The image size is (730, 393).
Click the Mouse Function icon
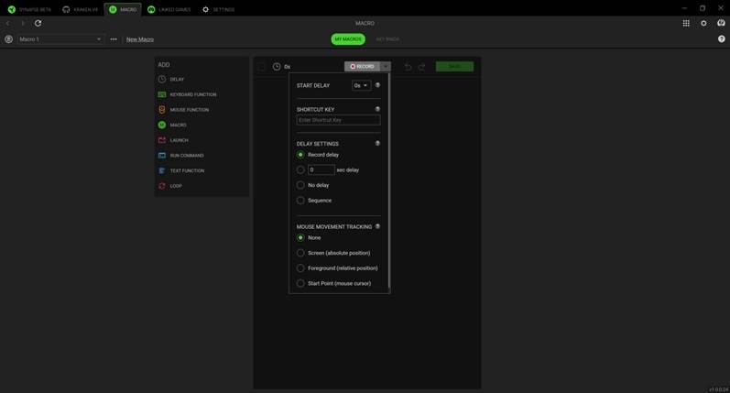click(162, 110)
